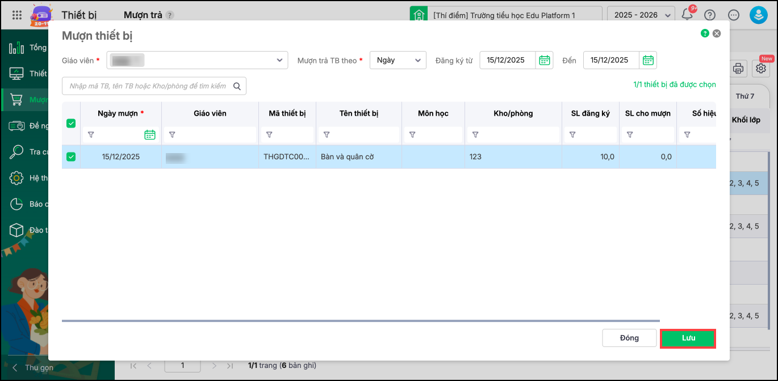Screen dimensions: 778x381
Task: Toggle the select-all header checkbox
Action: coord(71,123)
